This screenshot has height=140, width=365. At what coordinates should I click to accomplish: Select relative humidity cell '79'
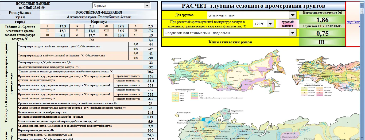click(150, 103)
